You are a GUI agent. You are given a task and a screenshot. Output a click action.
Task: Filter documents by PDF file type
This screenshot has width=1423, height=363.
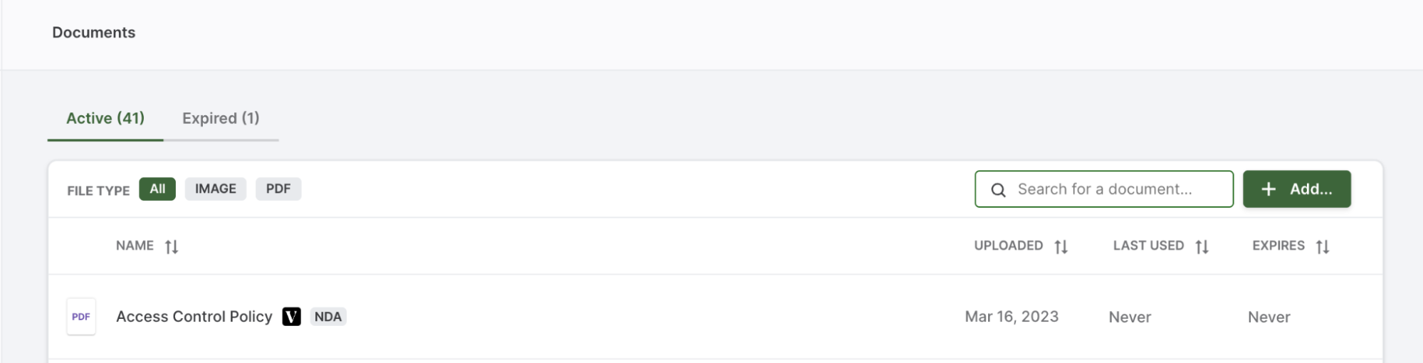click(x=278, y=189)
